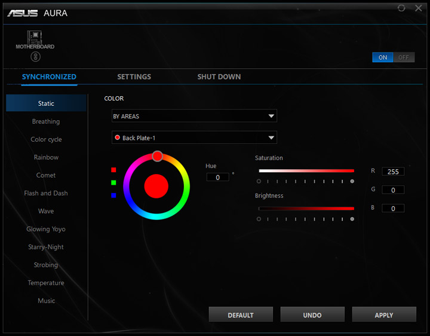Screen dimensions: 430x336
Task: Select the Color cycle effect
Action: [46, 139]
